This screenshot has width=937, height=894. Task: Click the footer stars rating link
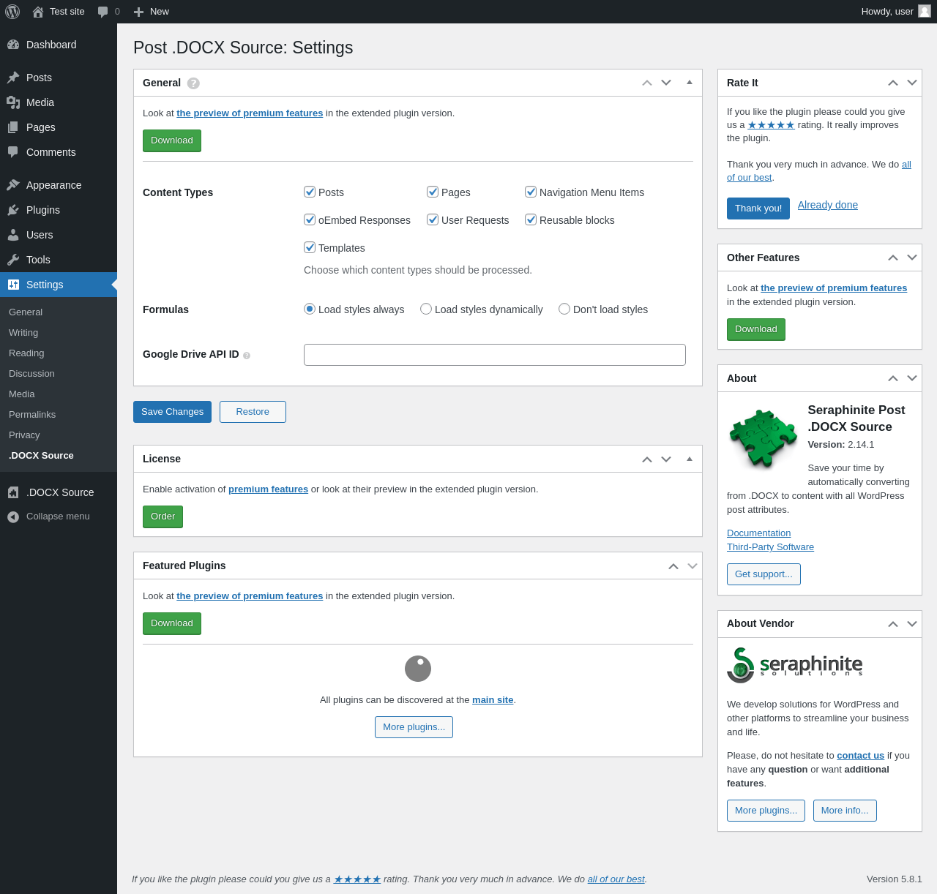(x=357, y=879)
